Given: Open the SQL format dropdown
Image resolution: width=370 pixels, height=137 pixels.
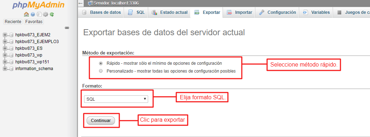Looking at the screenshot, I should [x=116, y=99].
